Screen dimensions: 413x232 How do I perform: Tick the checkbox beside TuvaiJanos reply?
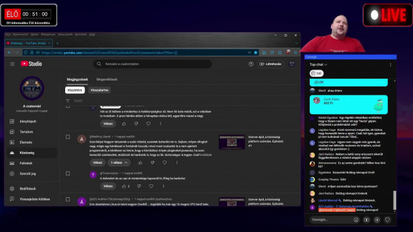tap(68, 173)
